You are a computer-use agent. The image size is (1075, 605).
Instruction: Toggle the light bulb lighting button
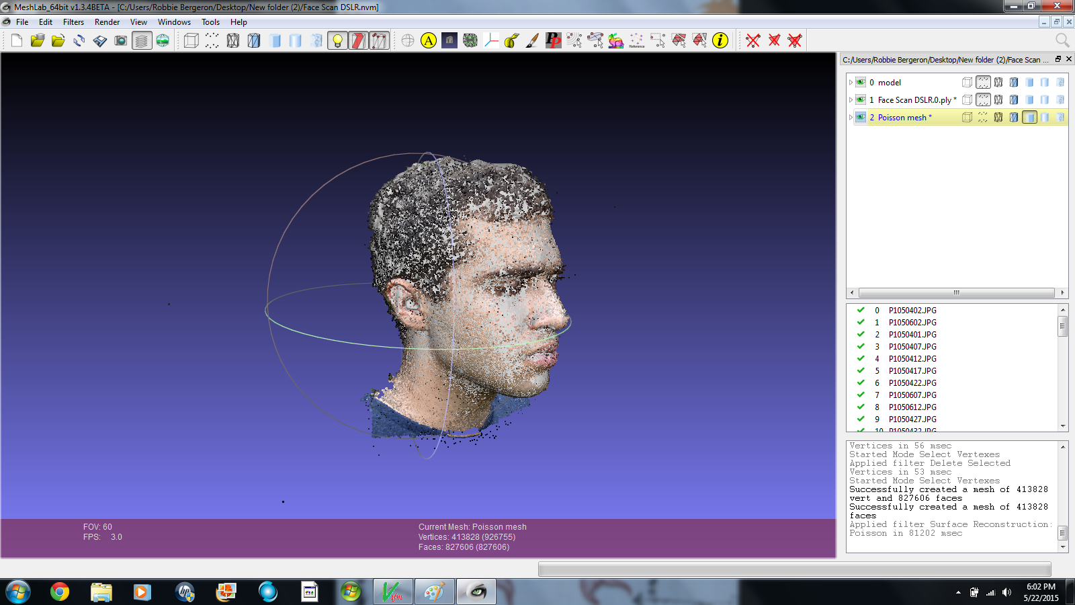pyautogui.click(x=337, y=41)
